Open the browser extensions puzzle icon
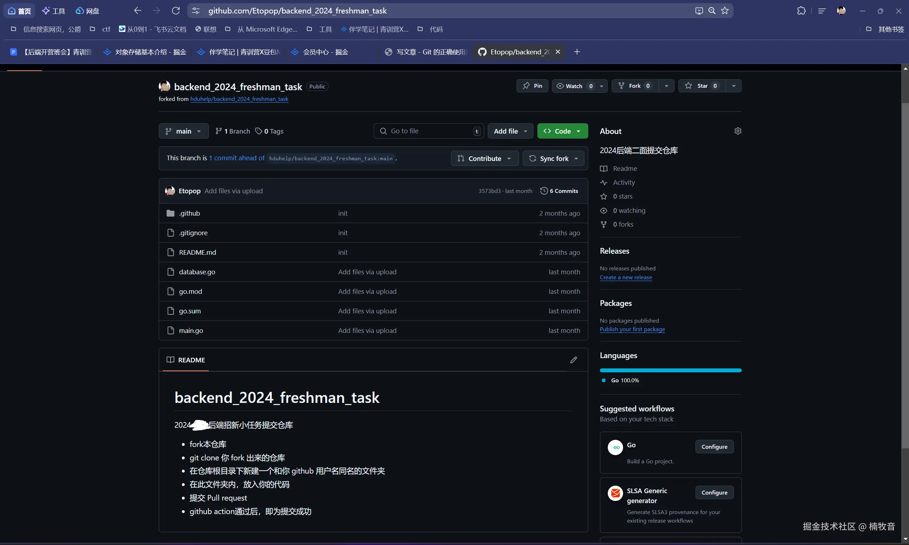Screen dimensions: 909x545 801,11
